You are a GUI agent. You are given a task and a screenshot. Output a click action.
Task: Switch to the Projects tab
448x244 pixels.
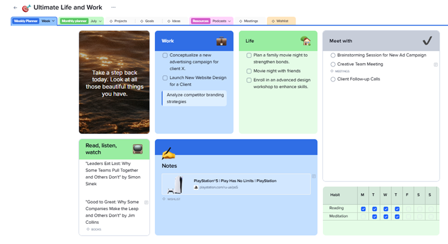pos(119,21)
